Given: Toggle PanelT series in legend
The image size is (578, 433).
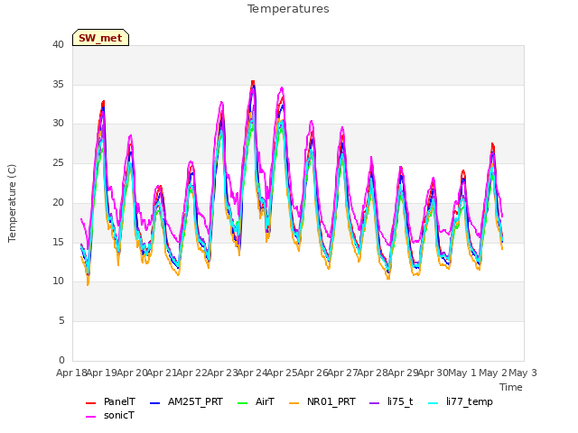Looking at the screenshot, I should point(110,401).
